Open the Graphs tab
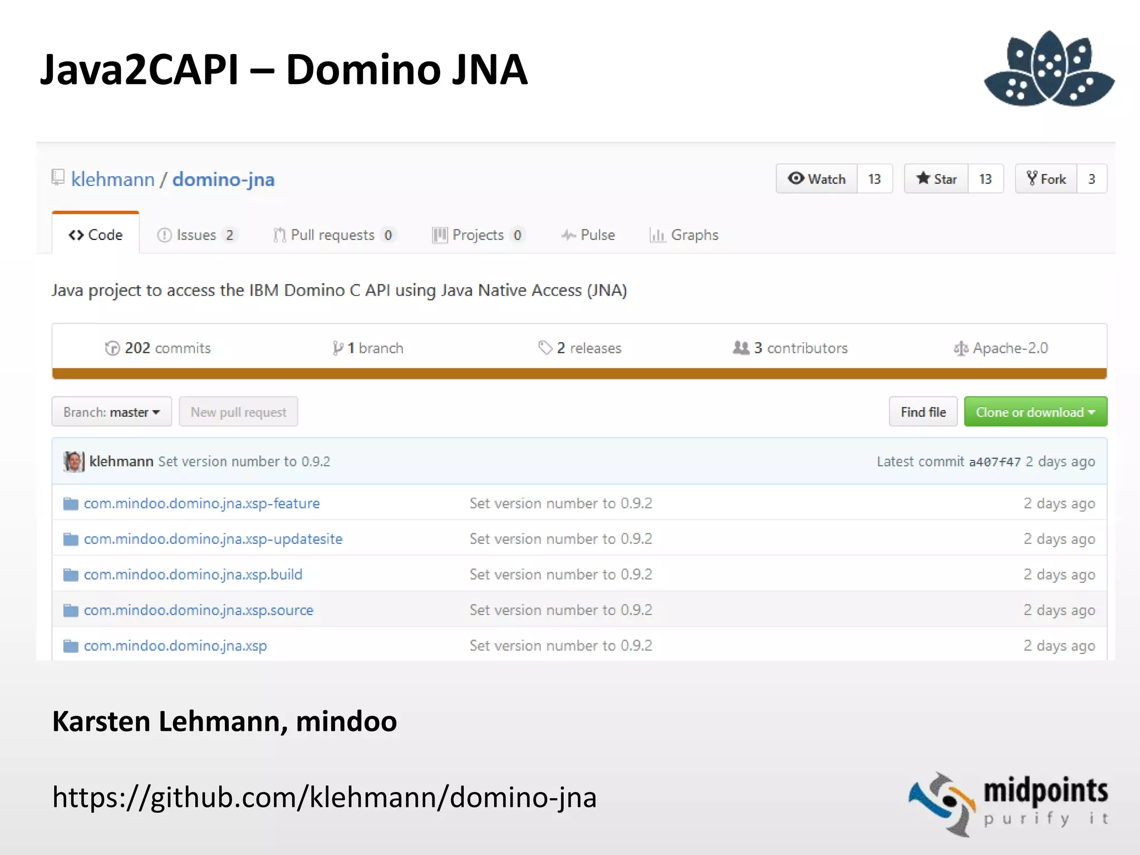Screen dimensions: 1140x855 684,235
